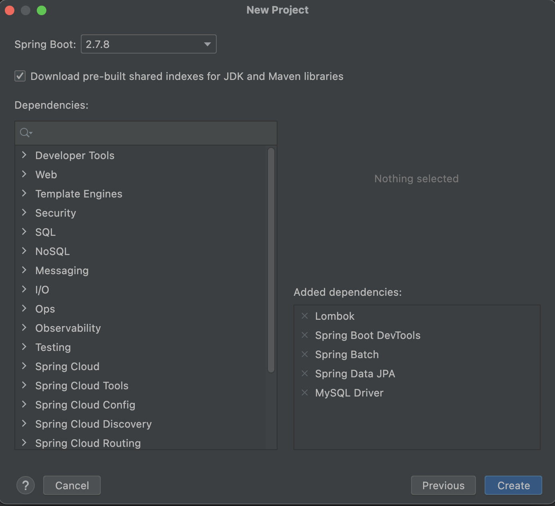Remove Lombok from added dependencies

click(x=305, y=316)
